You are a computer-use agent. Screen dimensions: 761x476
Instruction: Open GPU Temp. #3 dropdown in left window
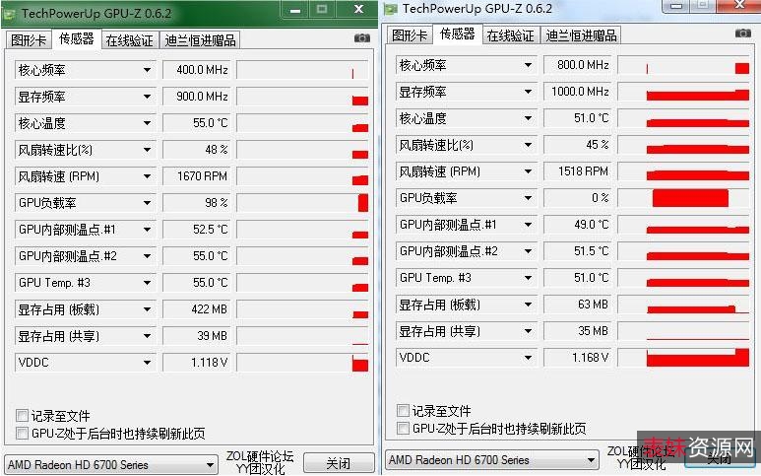[x=85, y=283]
